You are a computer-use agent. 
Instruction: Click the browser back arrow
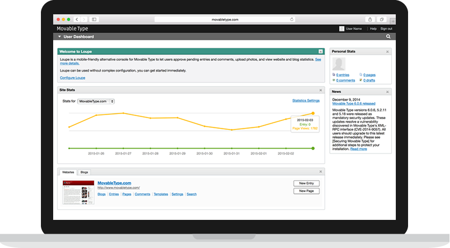(77, 19)
